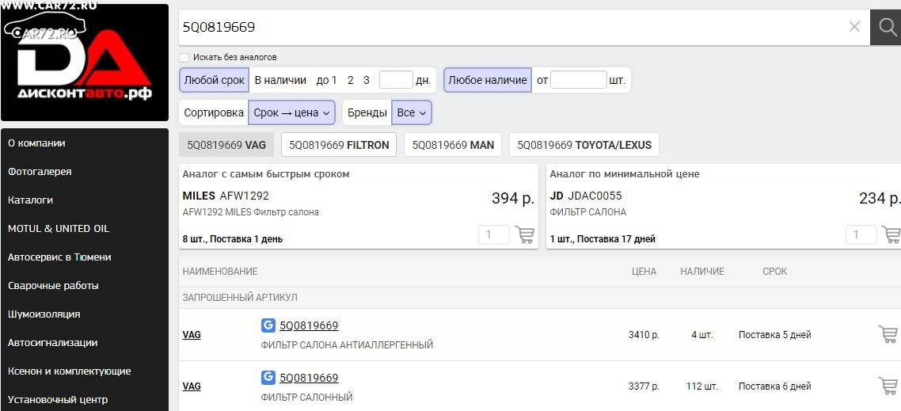Screen dimensions: 901x411
Task: Open the 'Все' brands dropdown
Action: [x=412, y=112]
